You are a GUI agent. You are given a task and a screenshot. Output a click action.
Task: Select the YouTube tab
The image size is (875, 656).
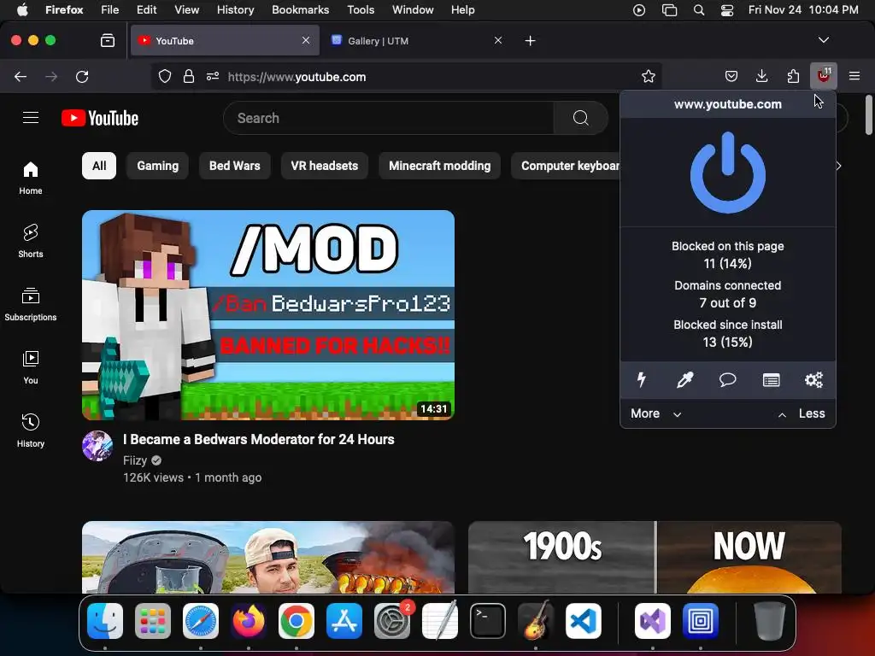225,41
